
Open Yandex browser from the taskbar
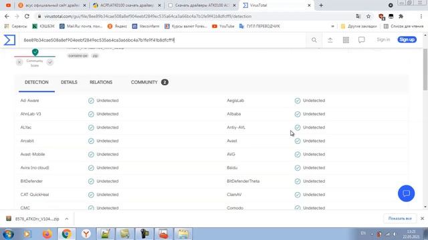point(86,234)
